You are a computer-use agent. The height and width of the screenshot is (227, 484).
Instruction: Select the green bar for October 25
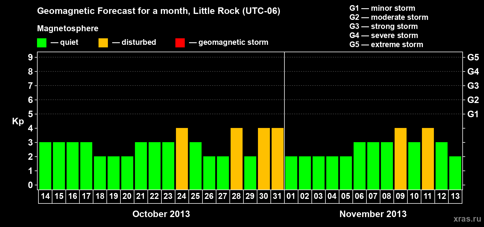click(x=196, y=166)
